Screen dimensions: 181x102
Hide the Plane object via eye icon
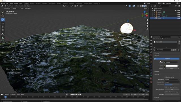coord(177,16)
